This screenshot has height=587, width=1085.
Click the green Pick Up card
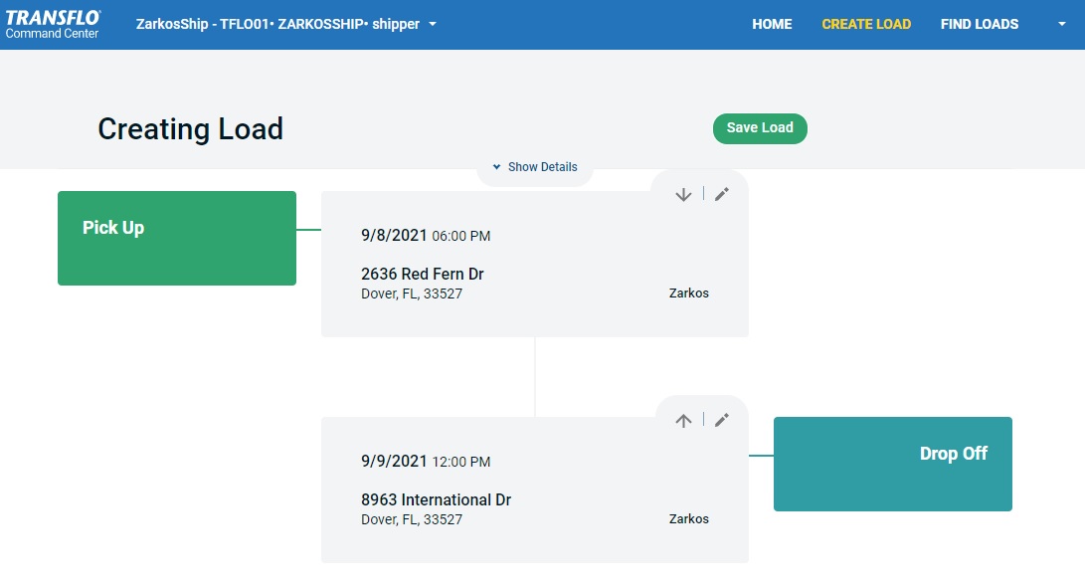177,238
